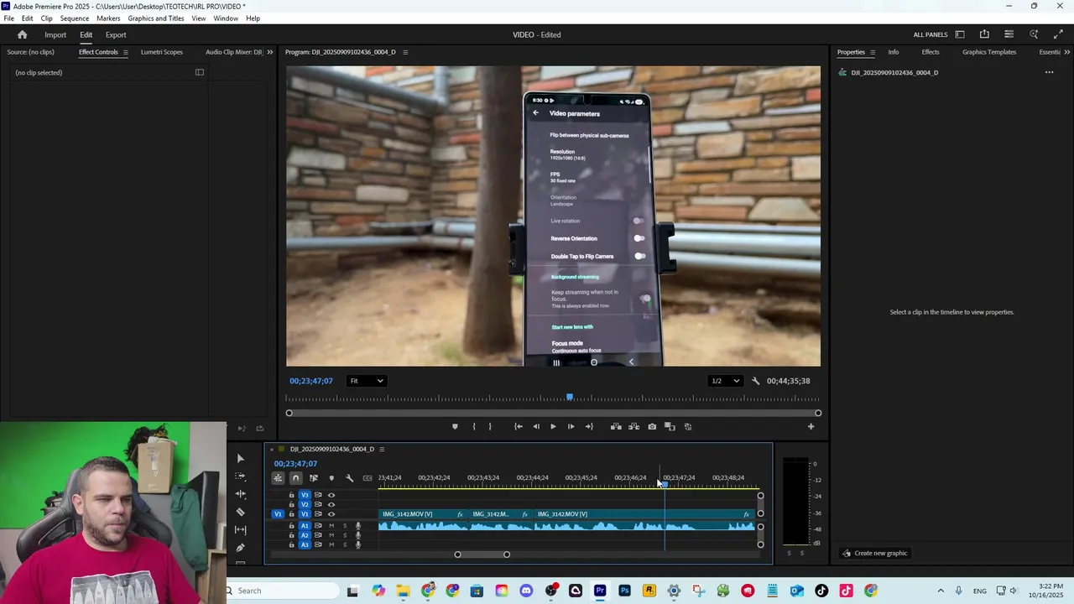Viewport: 1074px width, 604px height.
Task: Select the Pen tool in the tools panel
Action: coord(241,548)
